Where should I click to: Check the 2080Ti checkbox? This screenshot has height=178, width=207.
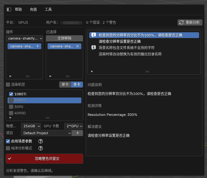11,100
